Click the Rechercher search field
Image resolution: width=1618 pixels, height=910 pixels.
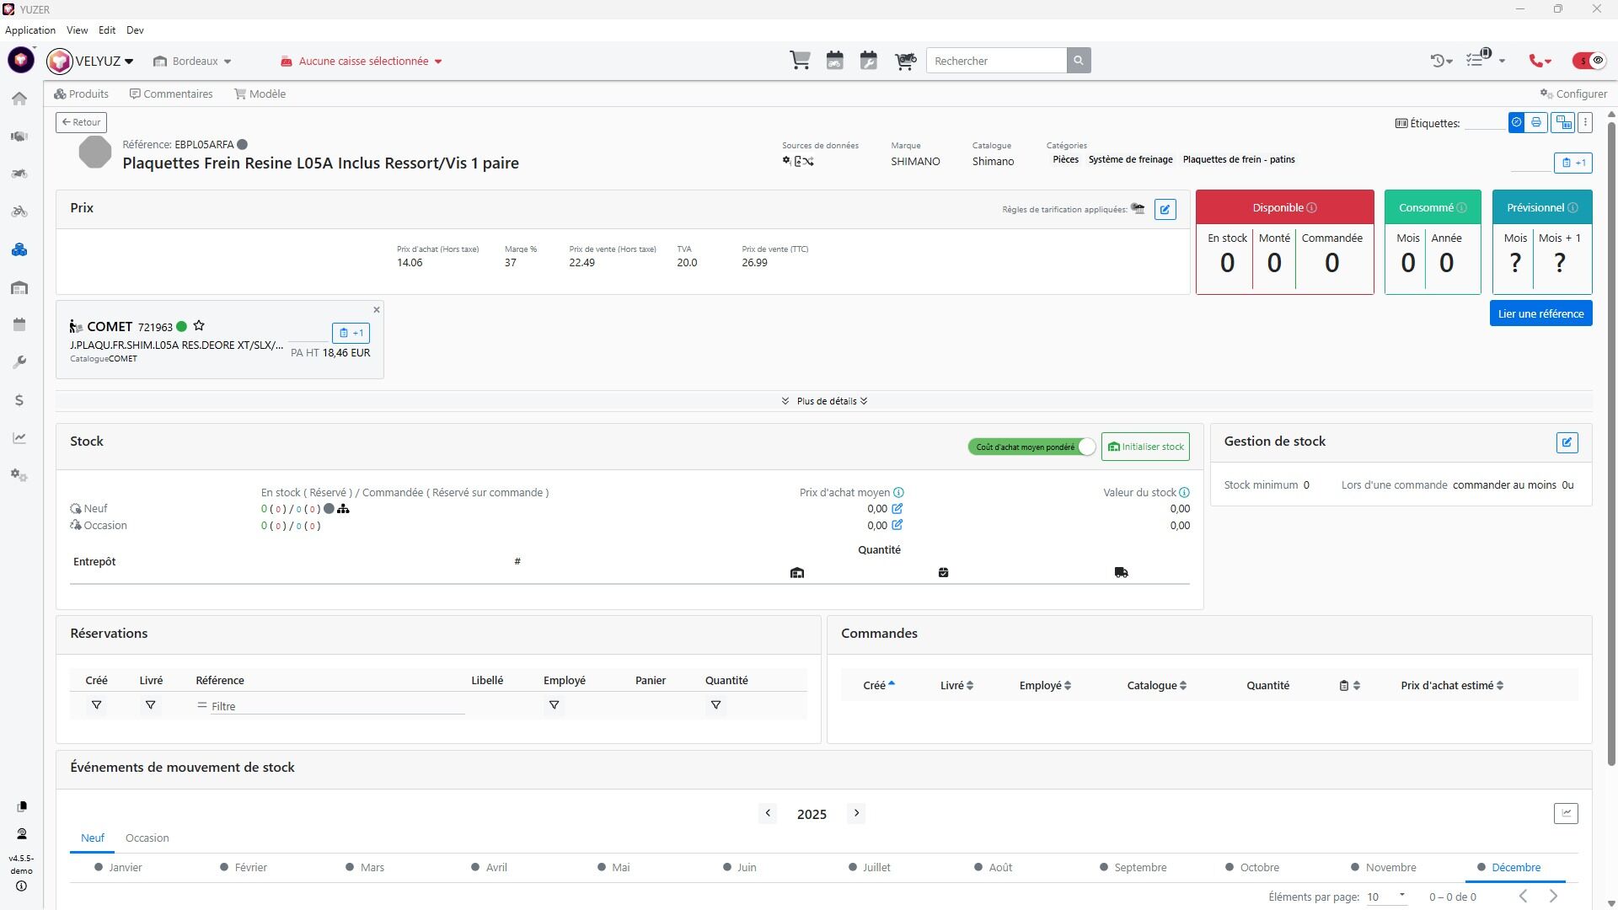tap(995, 61)
